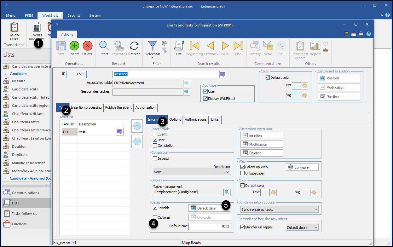
Task: Enable the In batch checkbox
Action: coord(155,158)
